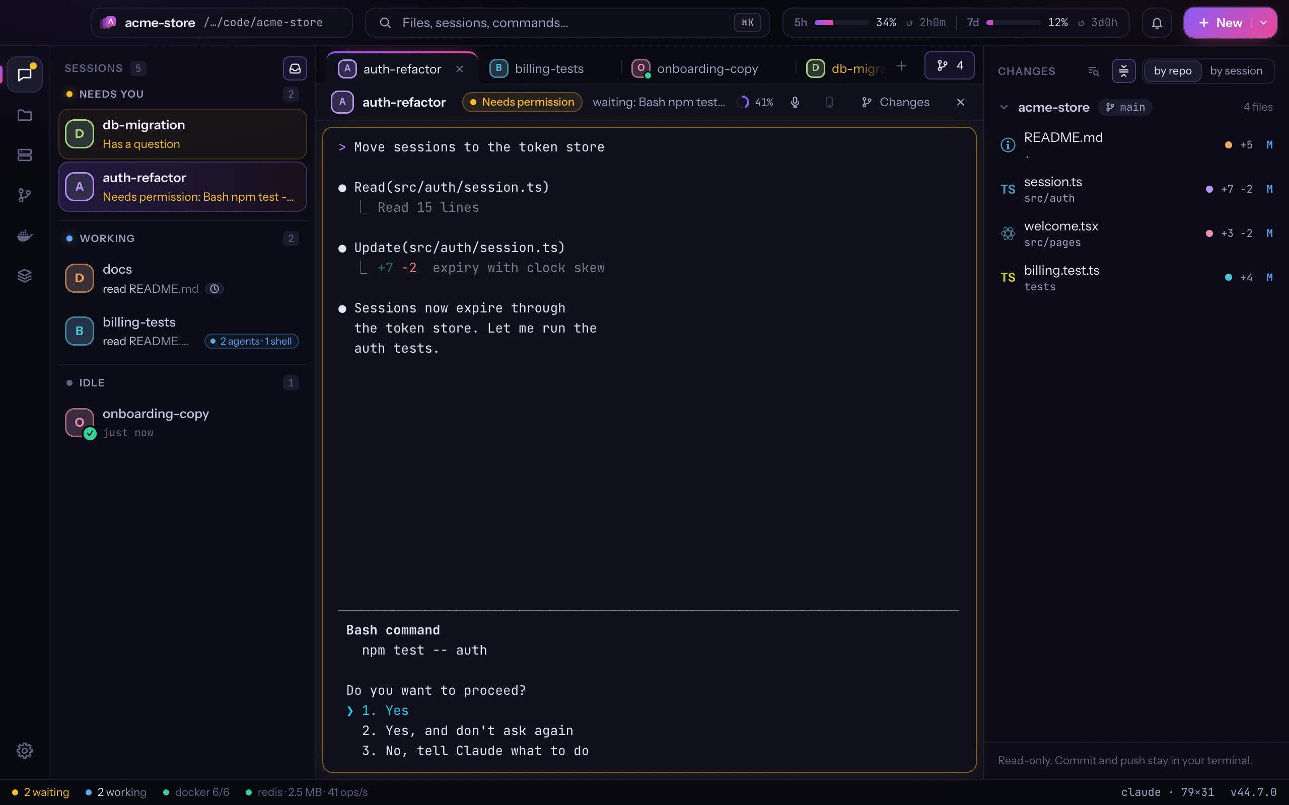Click the Files, sessions, commands search field
Viewport: 1289px width, 805px height.
point(567,23)
